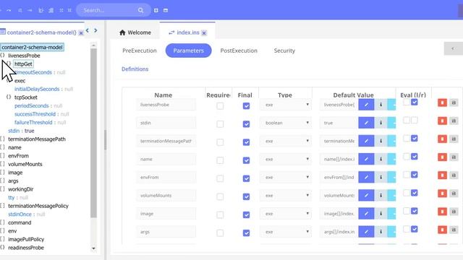Open Type dropdown for args row

coord(286,232)
